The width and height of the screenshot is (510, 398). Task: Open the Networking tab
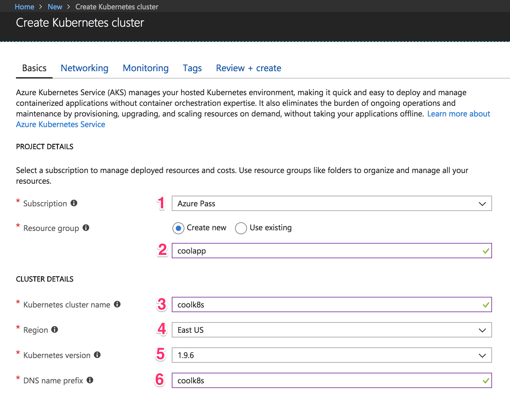pyautogui.click(x=85, y=68)
